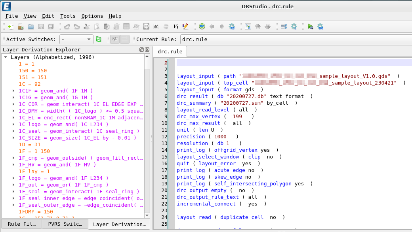Click the Vi editor mode icon

[176, 26]
